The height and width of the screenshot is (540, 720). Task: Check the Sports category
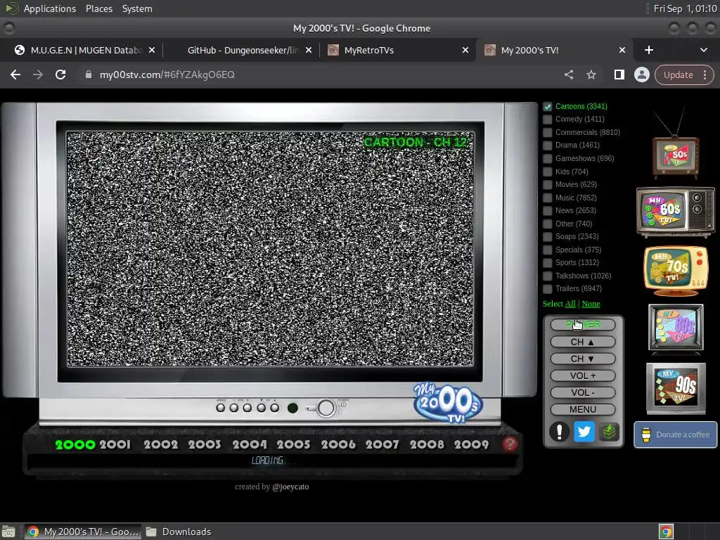[547, 263]
